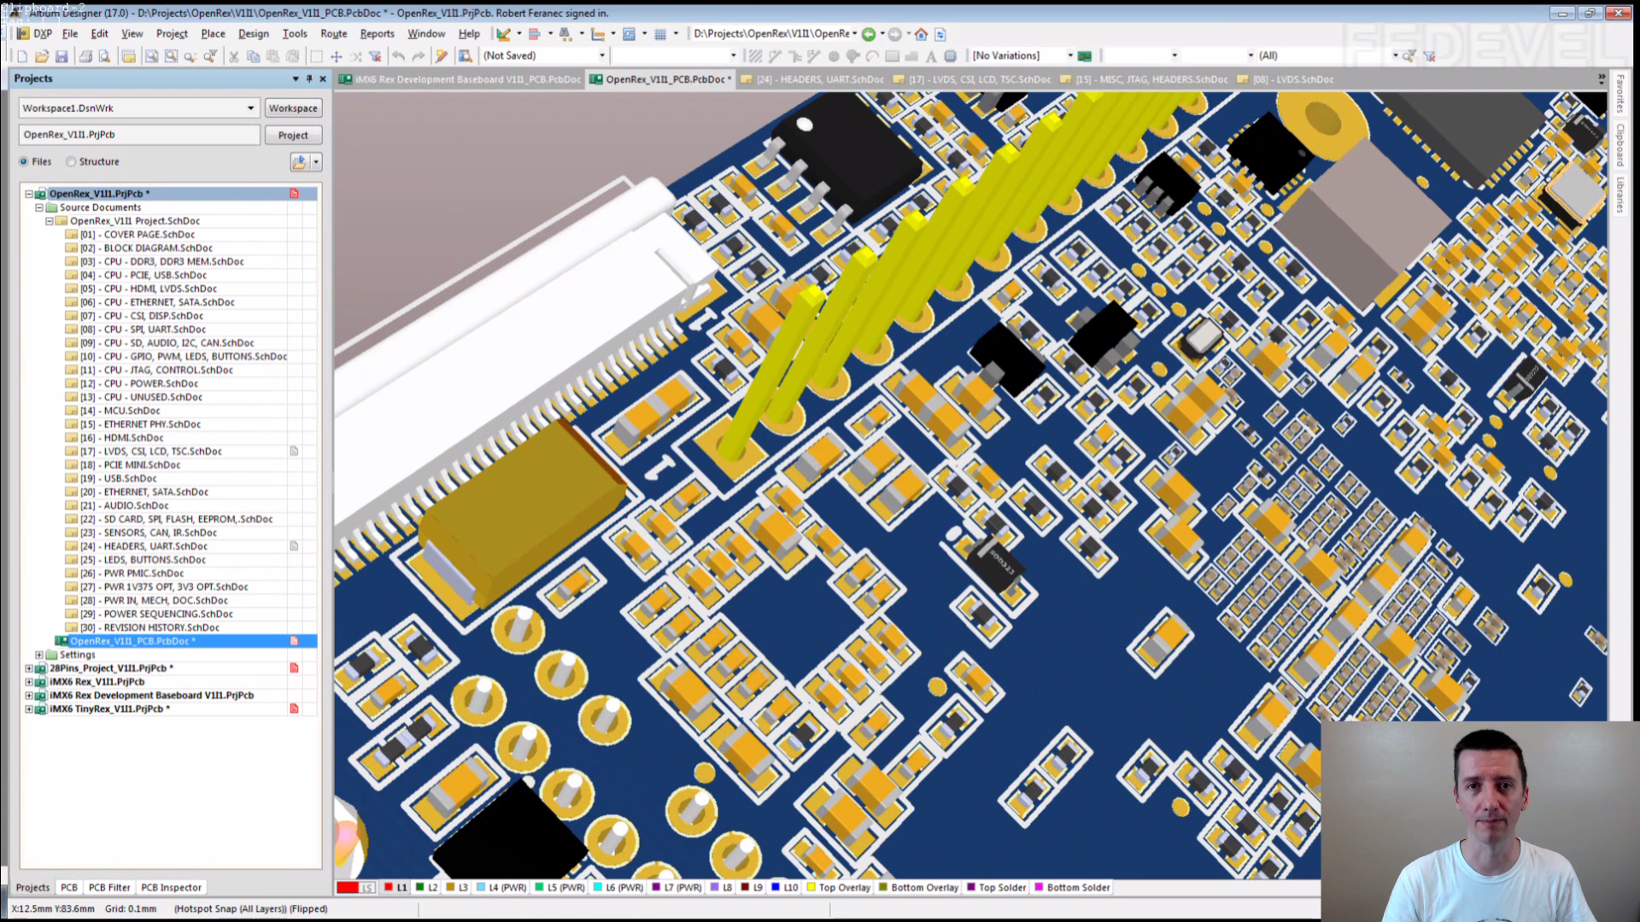This screenshot has width=1640, height=922.
Task: Switch to the PCB Inspector tab
Action: 171,888
